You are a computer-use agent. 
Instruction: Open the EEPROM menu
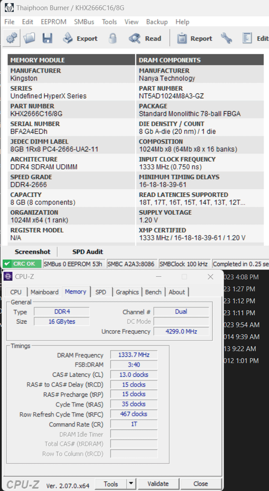(x=54, y=22)
